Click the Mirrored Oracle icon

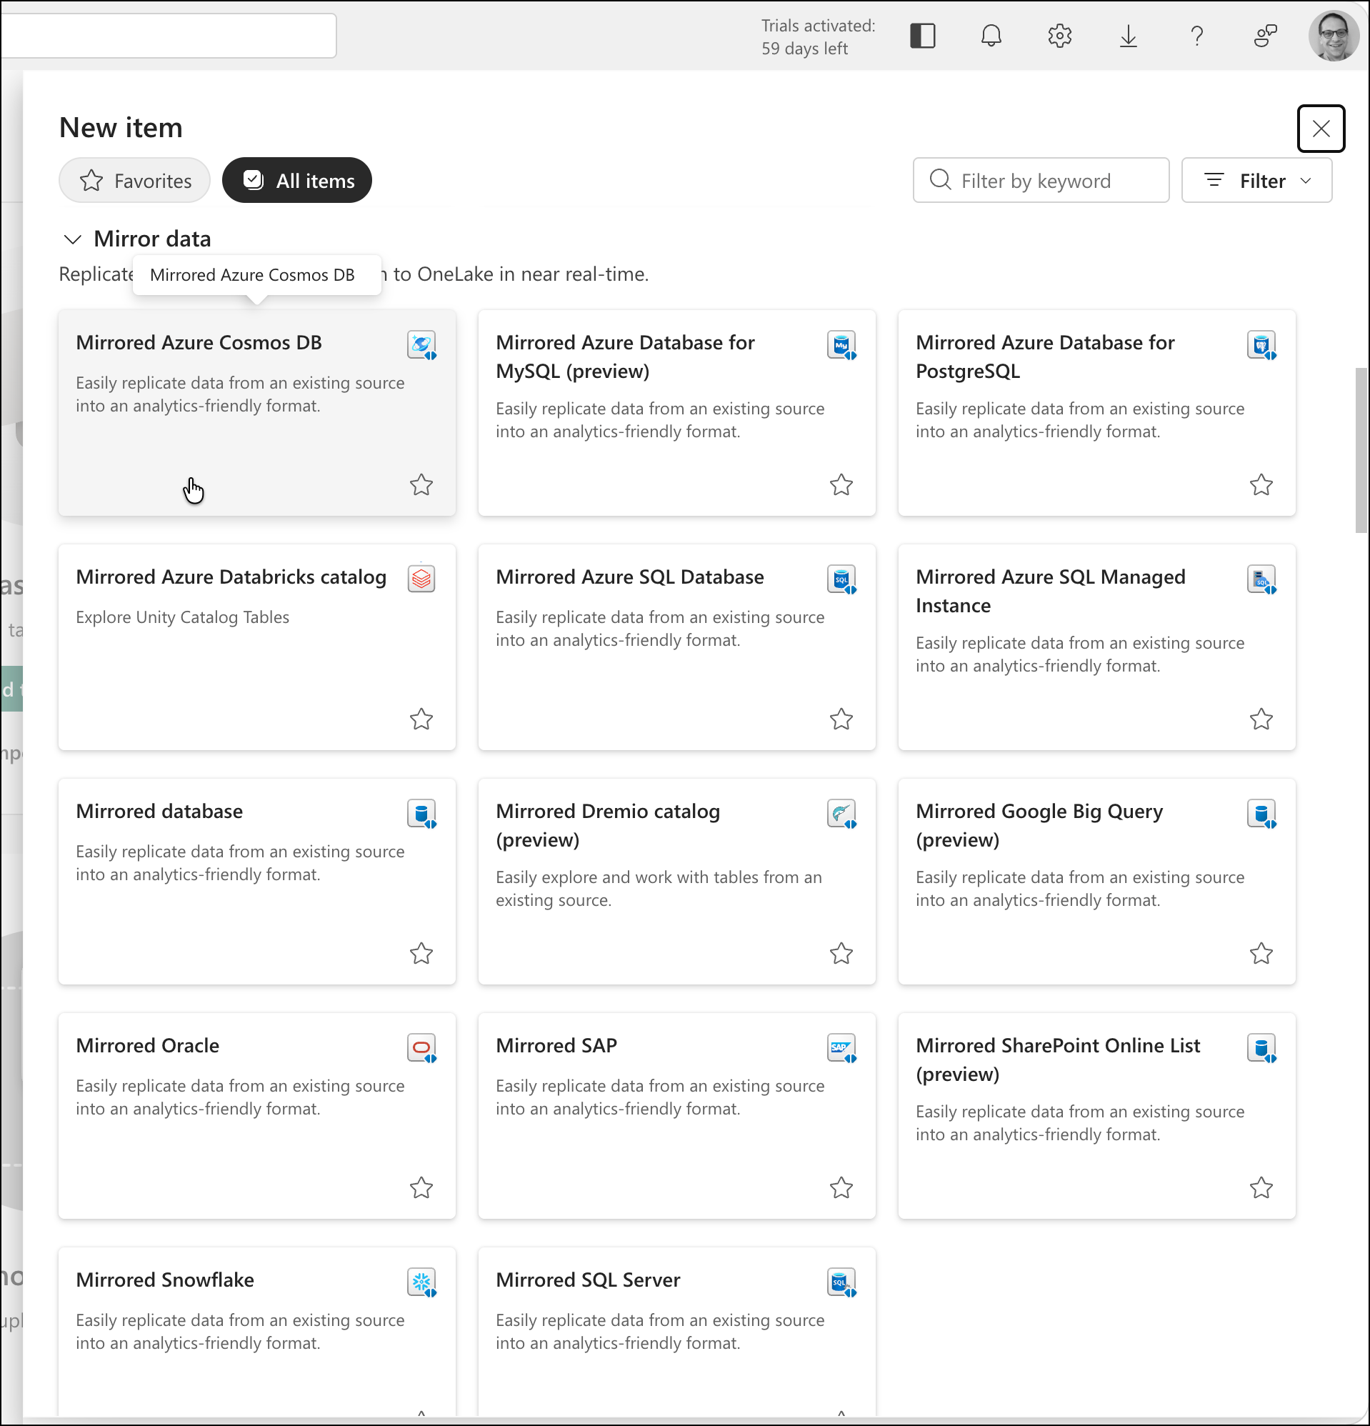click(x=421, y=1047)
